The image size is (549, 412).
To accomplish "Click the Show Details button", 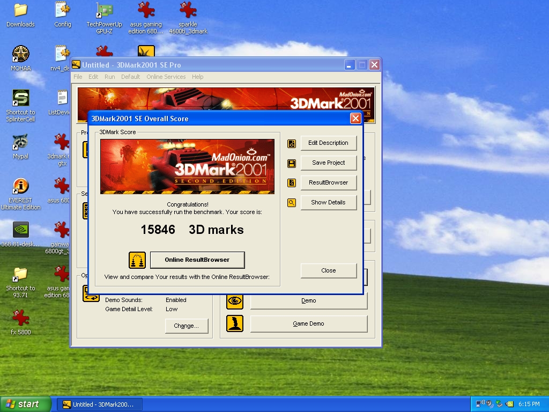I will pos(329,202).
